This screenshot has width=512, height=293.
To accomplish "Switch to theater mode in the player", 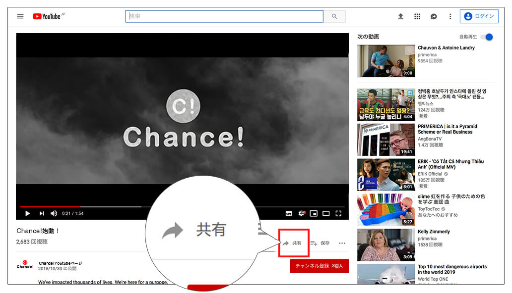I will coord(326,213).
